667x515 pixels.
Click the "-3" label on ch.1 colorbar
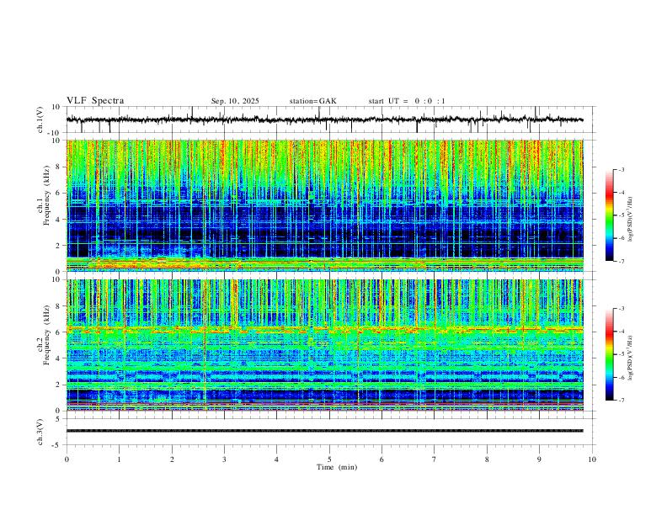tap(621, 169)
